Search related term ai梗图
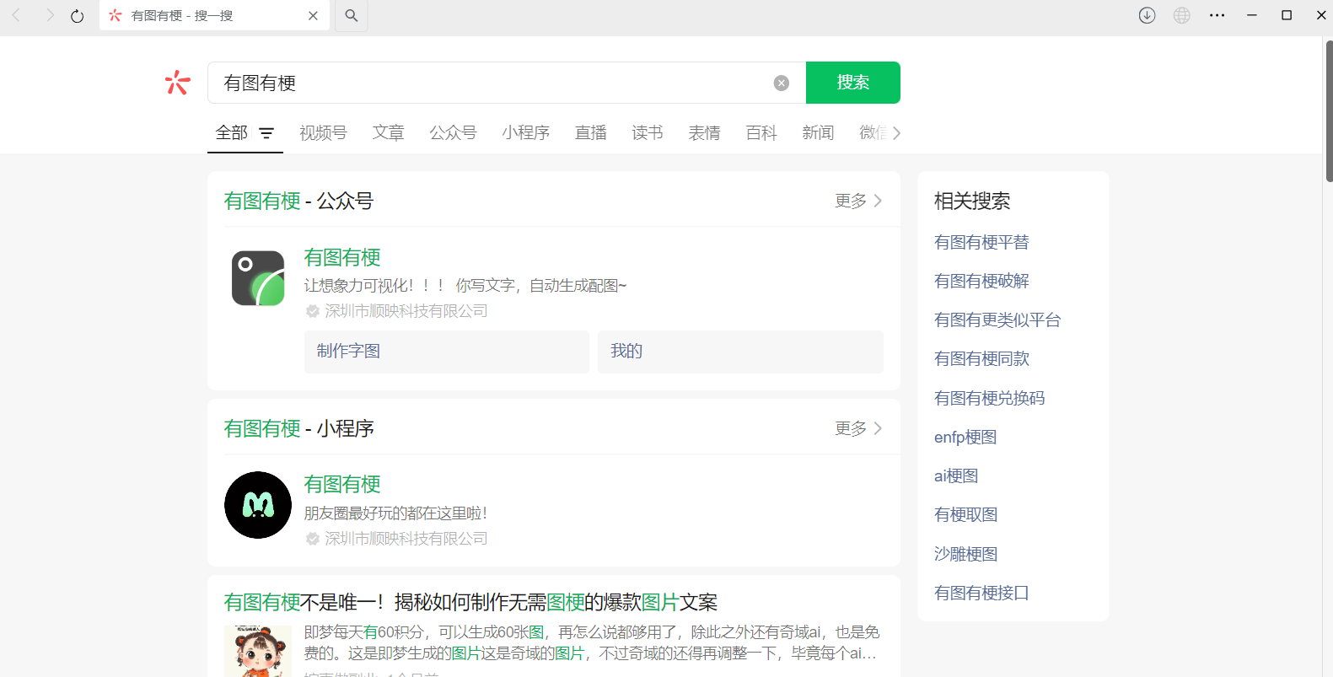 pos(956,476)
